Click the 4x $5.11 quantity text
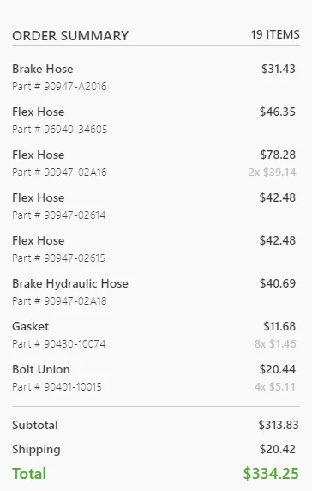The image size is (312, 491). (275, 386)
